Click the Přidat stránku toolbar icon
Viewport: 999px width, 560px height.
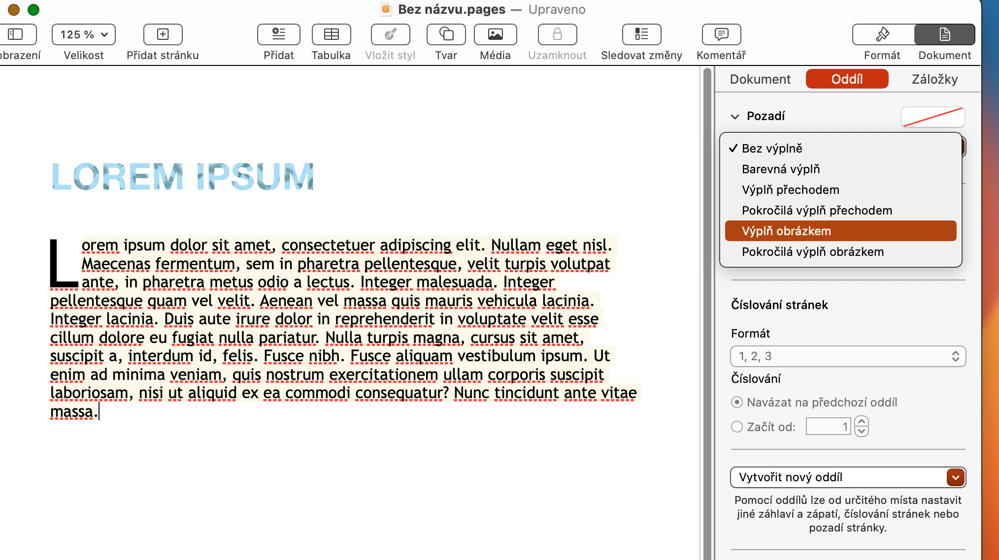(163, 34)
